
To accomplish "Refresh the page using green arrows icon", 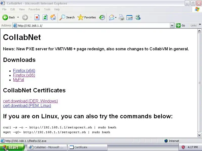I will (45, 17).
